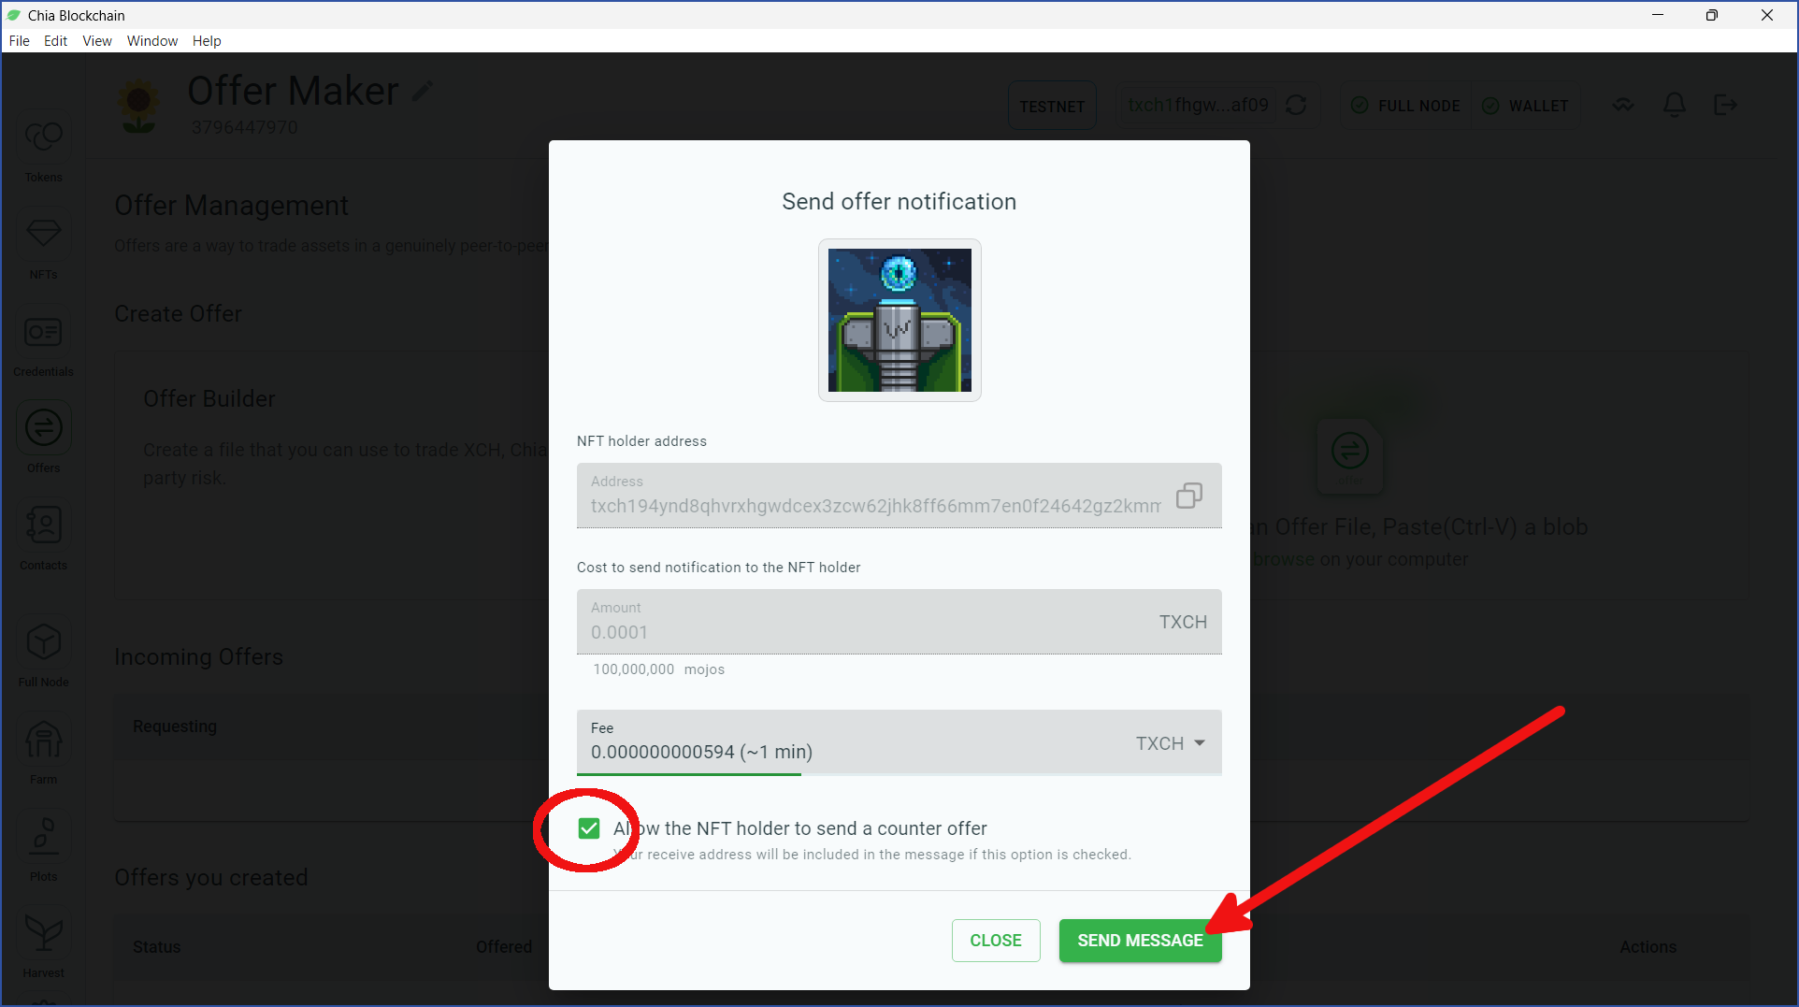Viewport: 1799px width, 1007px height.
Task: Click the NFT preview thumbnail
Action: pos(899,320)
